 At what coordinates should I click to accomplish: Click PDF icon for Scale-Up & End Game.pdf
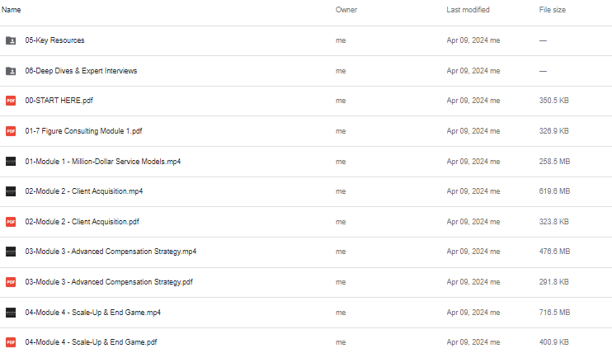[11, 342]
